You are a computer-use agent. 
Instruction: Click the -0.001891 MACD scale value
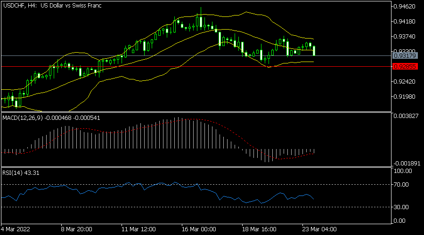point(407,164)
